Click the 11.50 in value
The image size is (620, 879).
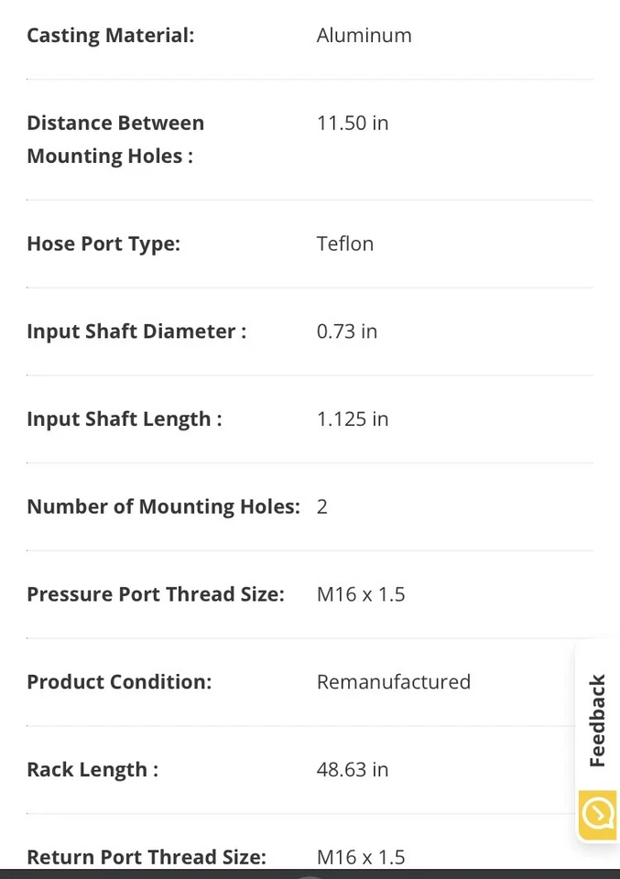[x=353, y=123]
